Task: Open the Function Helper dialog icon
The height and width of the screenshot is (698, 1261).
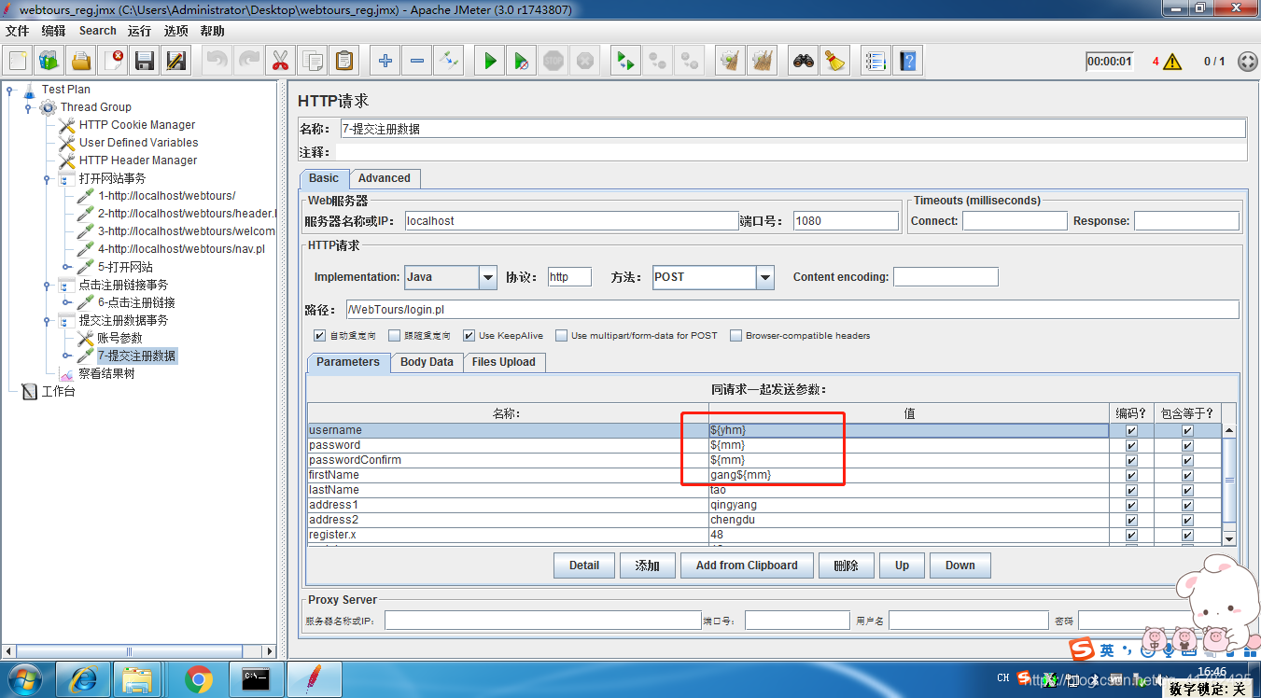Action: coord(875,62)
